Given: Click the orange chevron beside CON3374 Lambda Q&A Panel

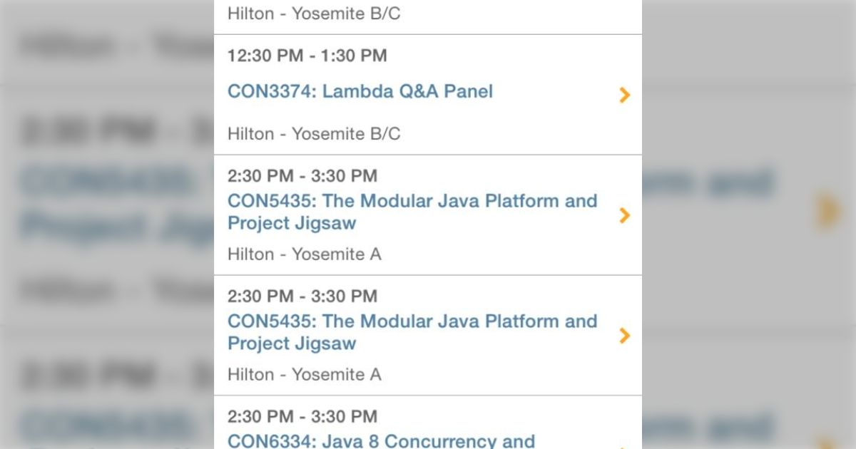Looking at the screenshot, I should tap(624, 95).
